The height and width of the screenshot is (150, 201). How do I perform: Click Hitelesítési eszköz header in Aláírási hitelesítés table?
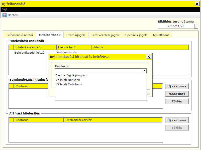point(113,120)
